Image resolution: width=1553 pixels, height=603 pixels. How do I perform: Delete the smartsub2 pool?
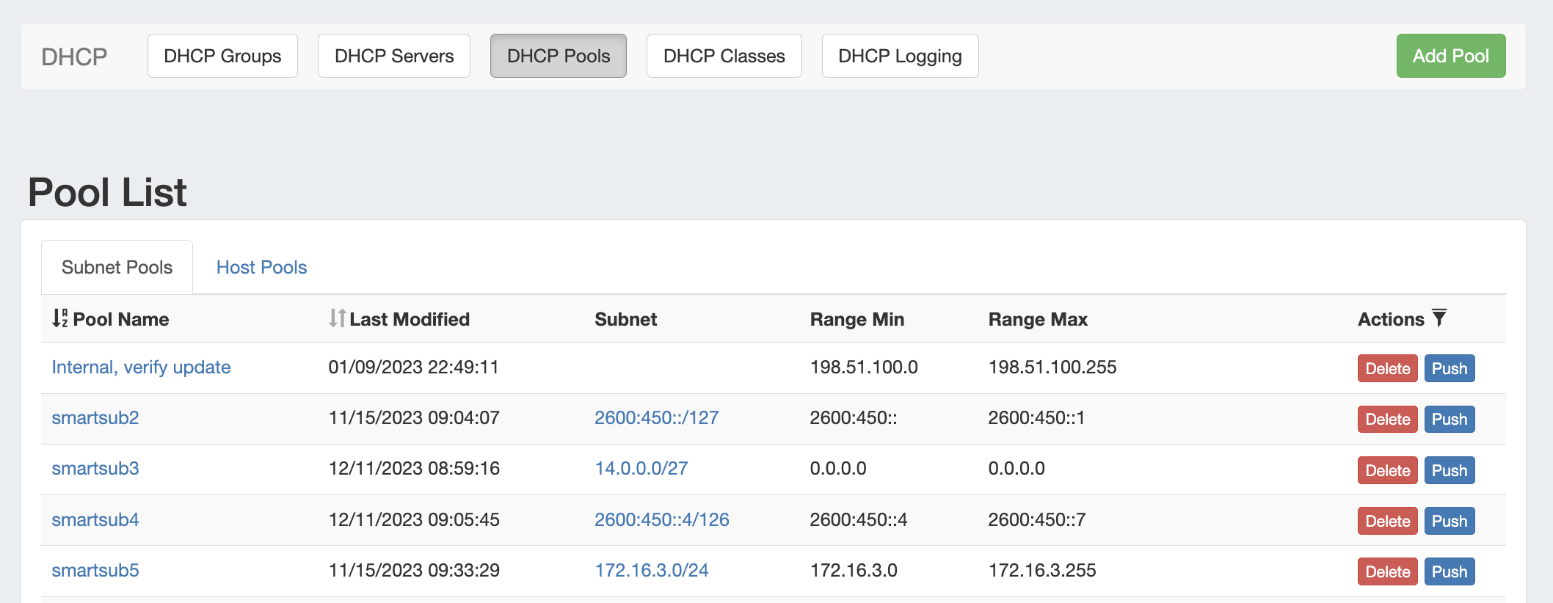tap(1387, 420)
